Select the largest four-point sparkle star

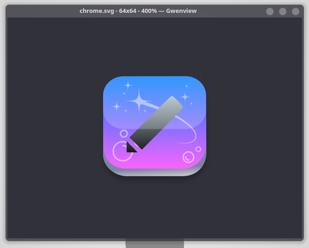[139, 101]
